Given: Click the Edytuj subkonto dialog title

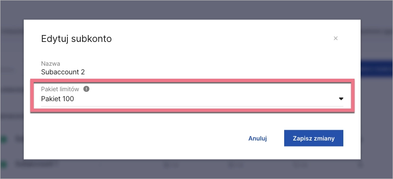Looking at the screenshot, I should (76, 39).
